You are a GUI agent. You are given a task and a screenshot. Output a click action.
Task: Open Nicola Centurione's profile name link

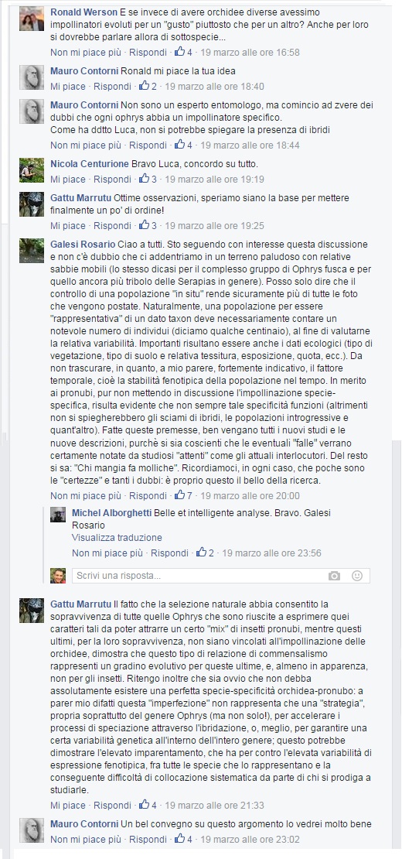[90, 164]
